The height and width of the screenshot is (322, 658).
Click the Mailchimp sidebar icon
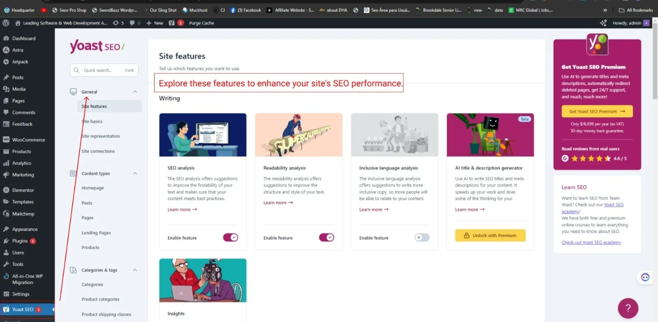[6, 214]
